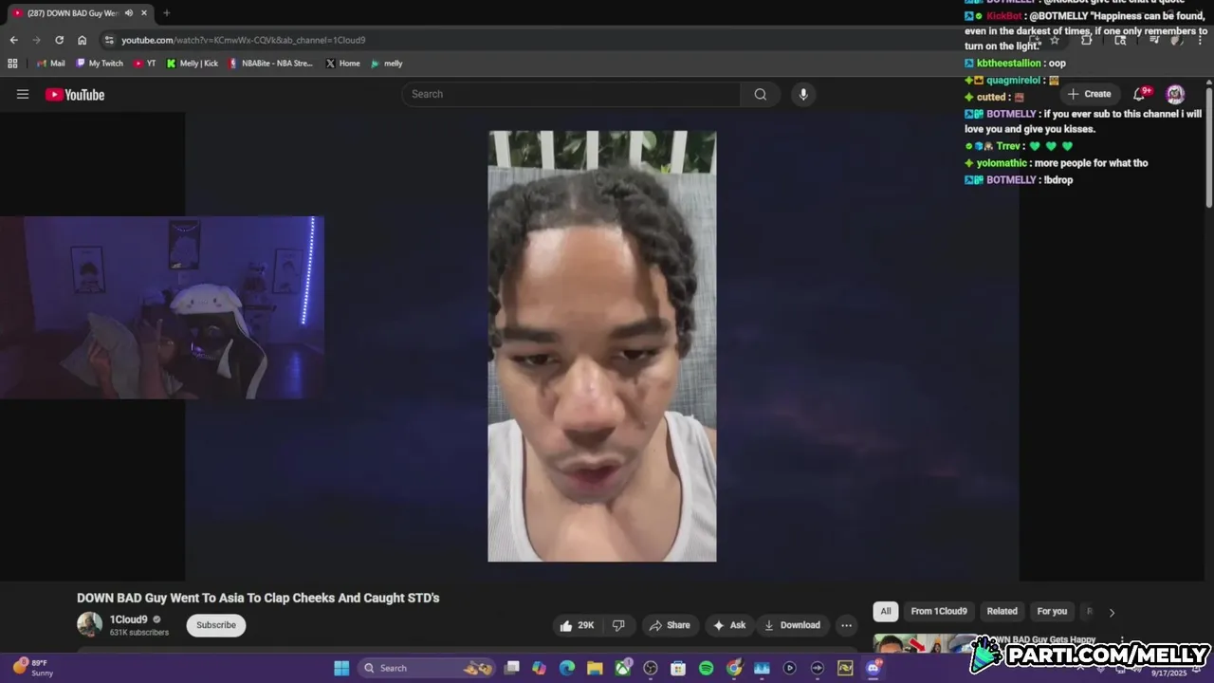Open File Explorer from the taskbar
Image resolution: width=1214 pixels, height=683 pixels.
click(595, 668)
